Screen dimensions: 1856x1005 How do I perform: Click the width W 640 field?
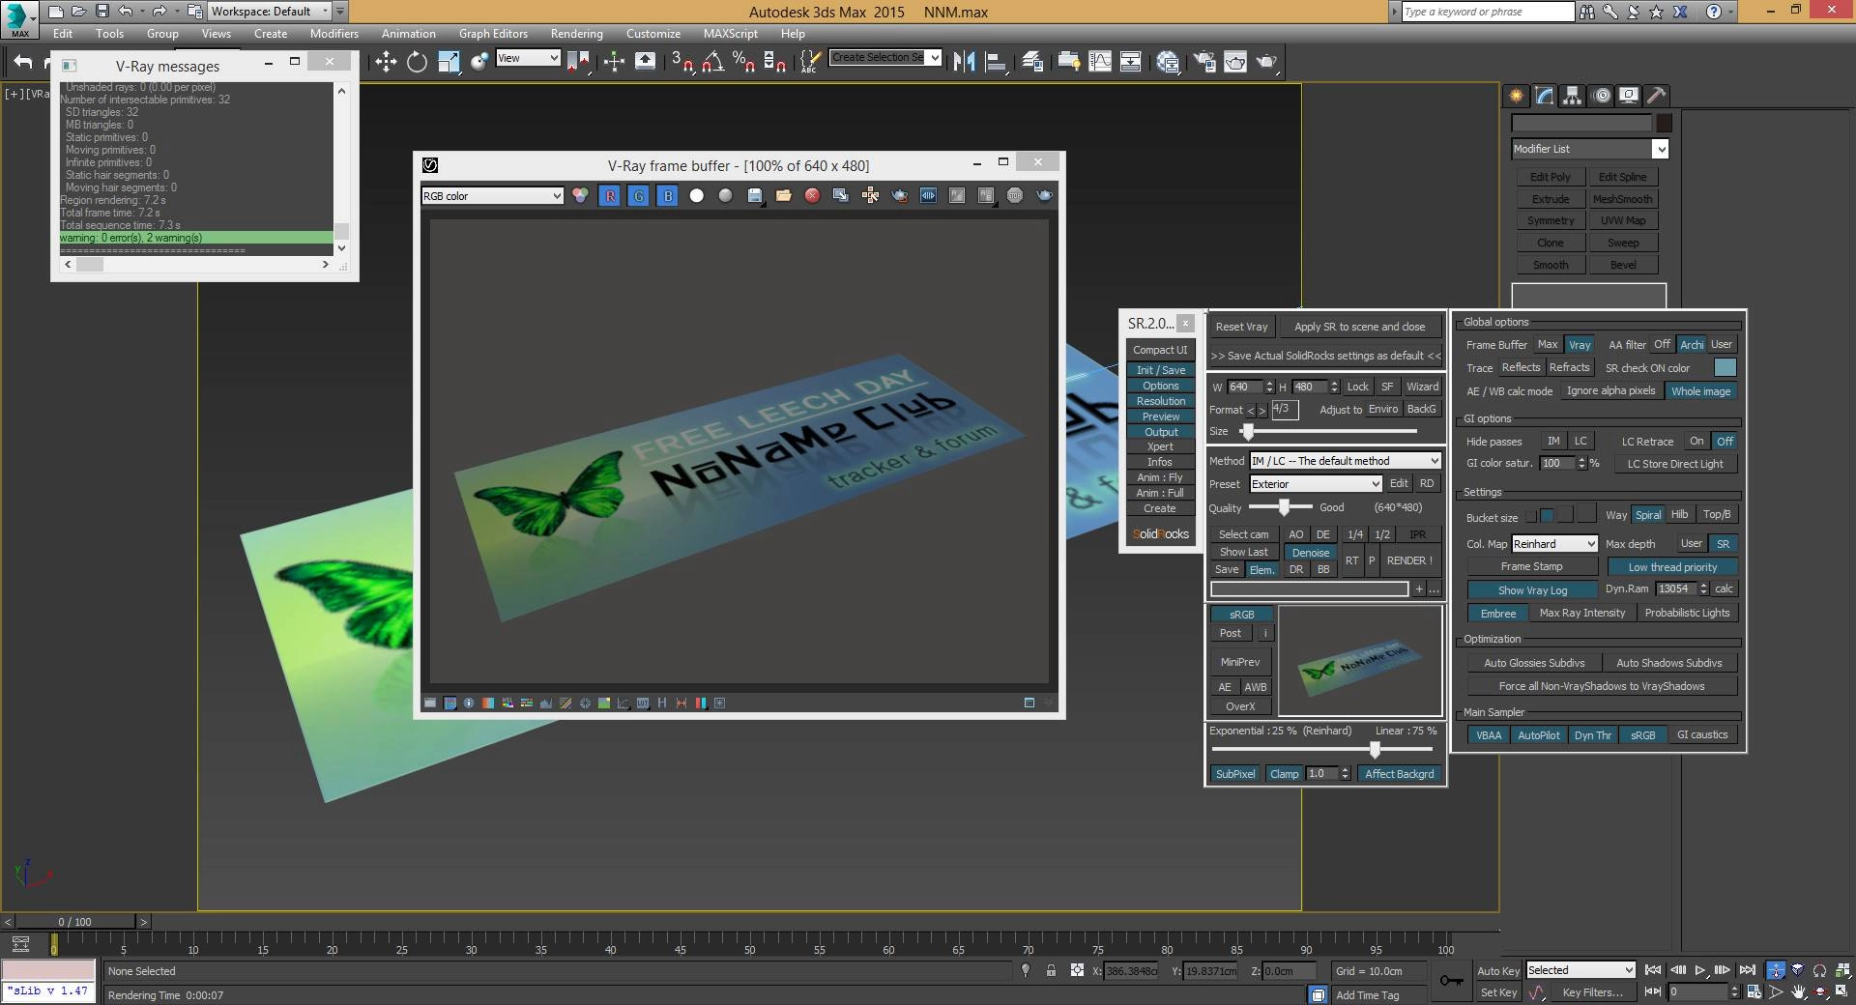pyautogui.click(x=1244, y=387)
